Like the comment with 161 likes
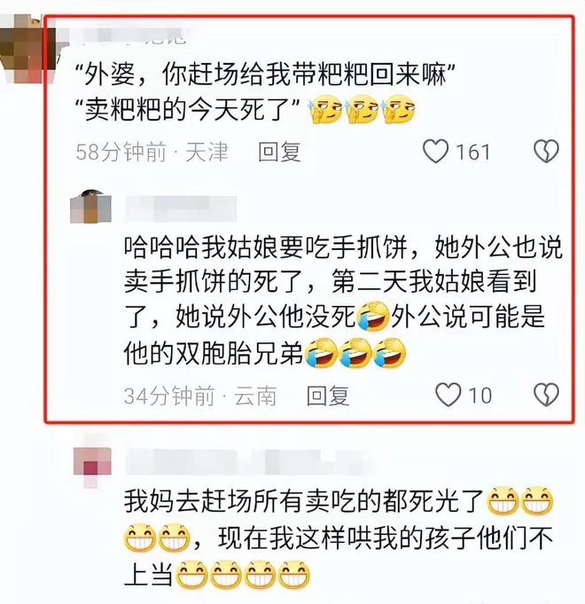Screen dimensions: 585x604 436,151
